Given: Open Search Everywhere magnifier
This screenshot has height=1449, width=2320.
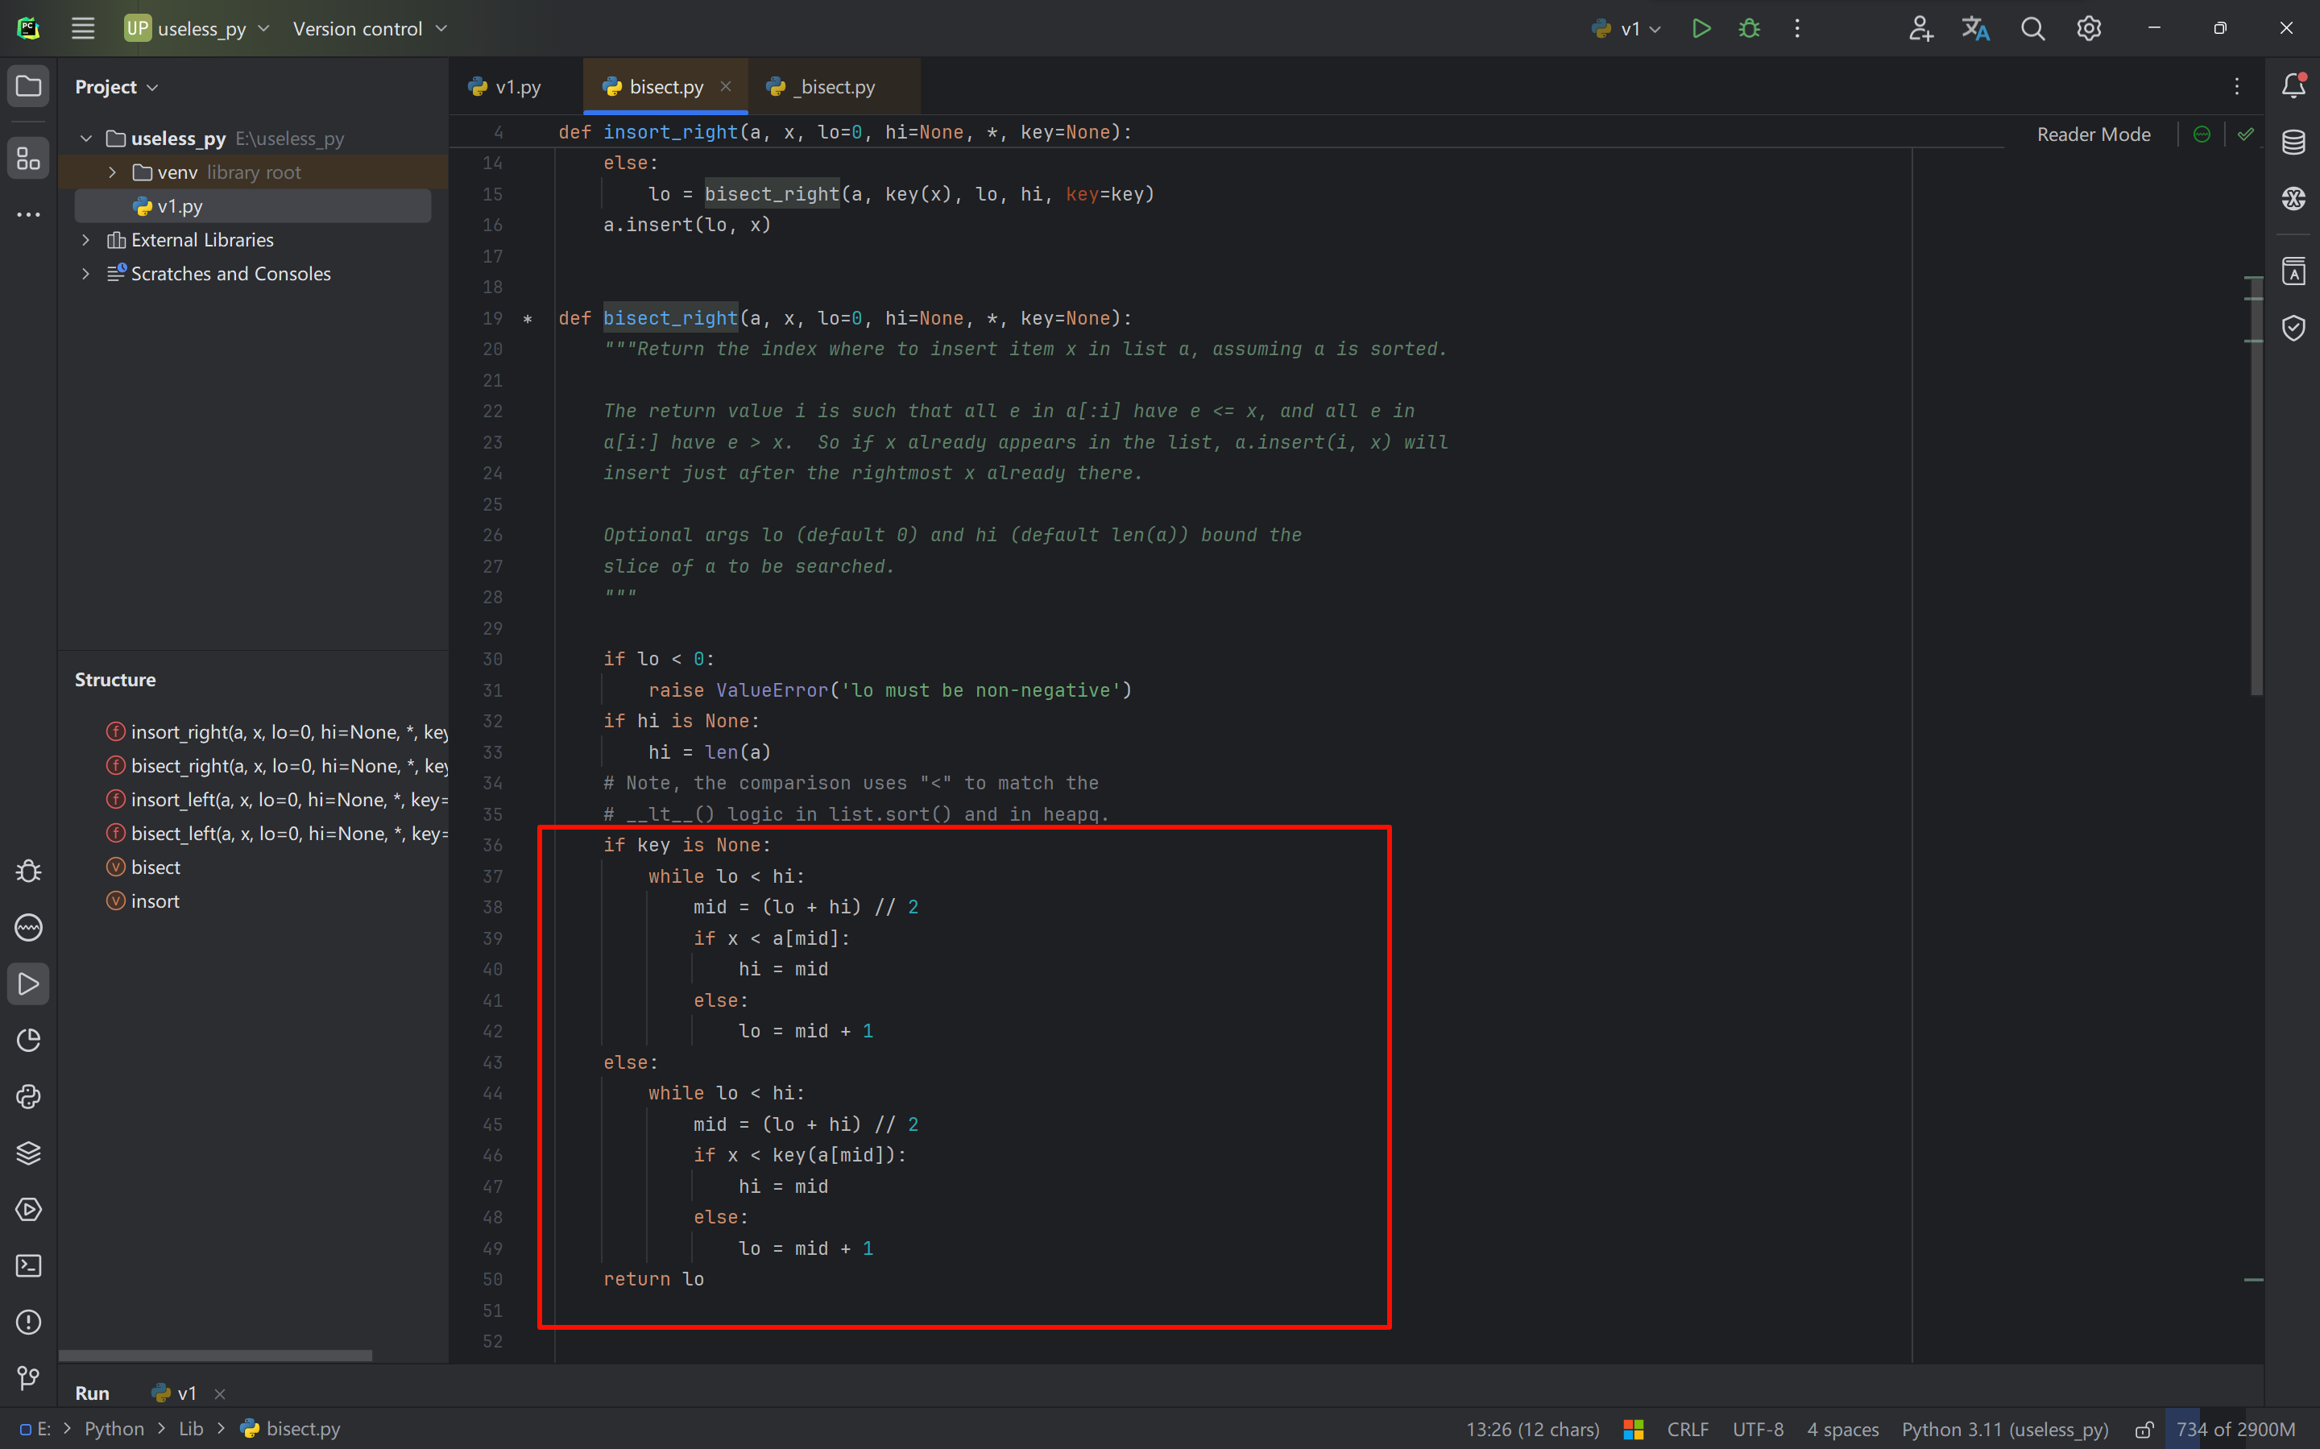Looking at the screenshot, I should (x=2032, y=29).
